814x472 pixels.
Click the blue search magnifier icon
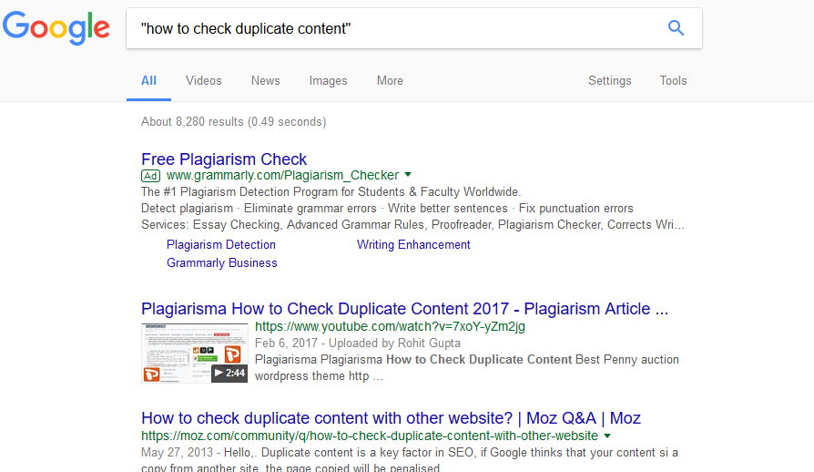(x=676, y=28)
